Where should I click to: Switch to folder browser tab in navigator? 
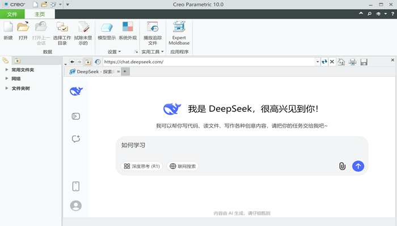point(17,61)
